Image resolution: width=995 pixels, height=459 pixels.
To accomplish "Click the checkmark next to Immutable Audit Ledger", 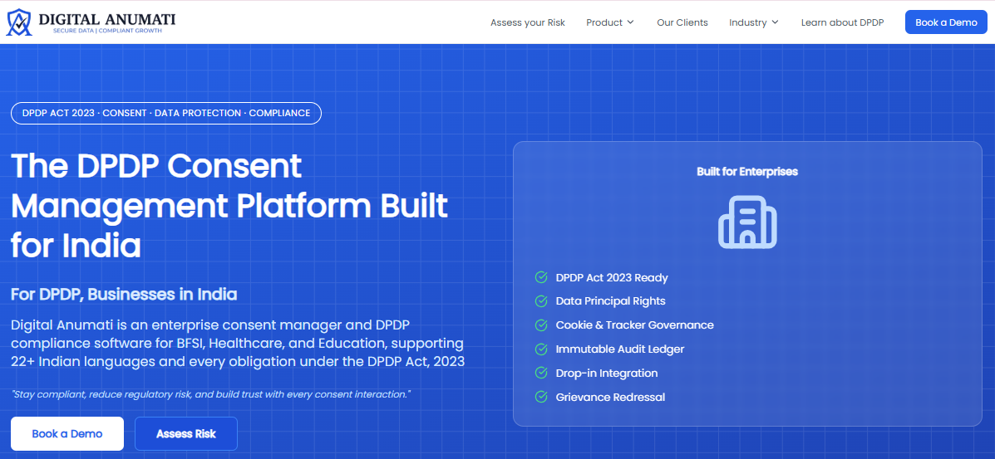I will tap(541, 349).
